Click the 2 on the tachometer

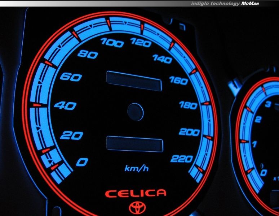(x=258, y=119)
